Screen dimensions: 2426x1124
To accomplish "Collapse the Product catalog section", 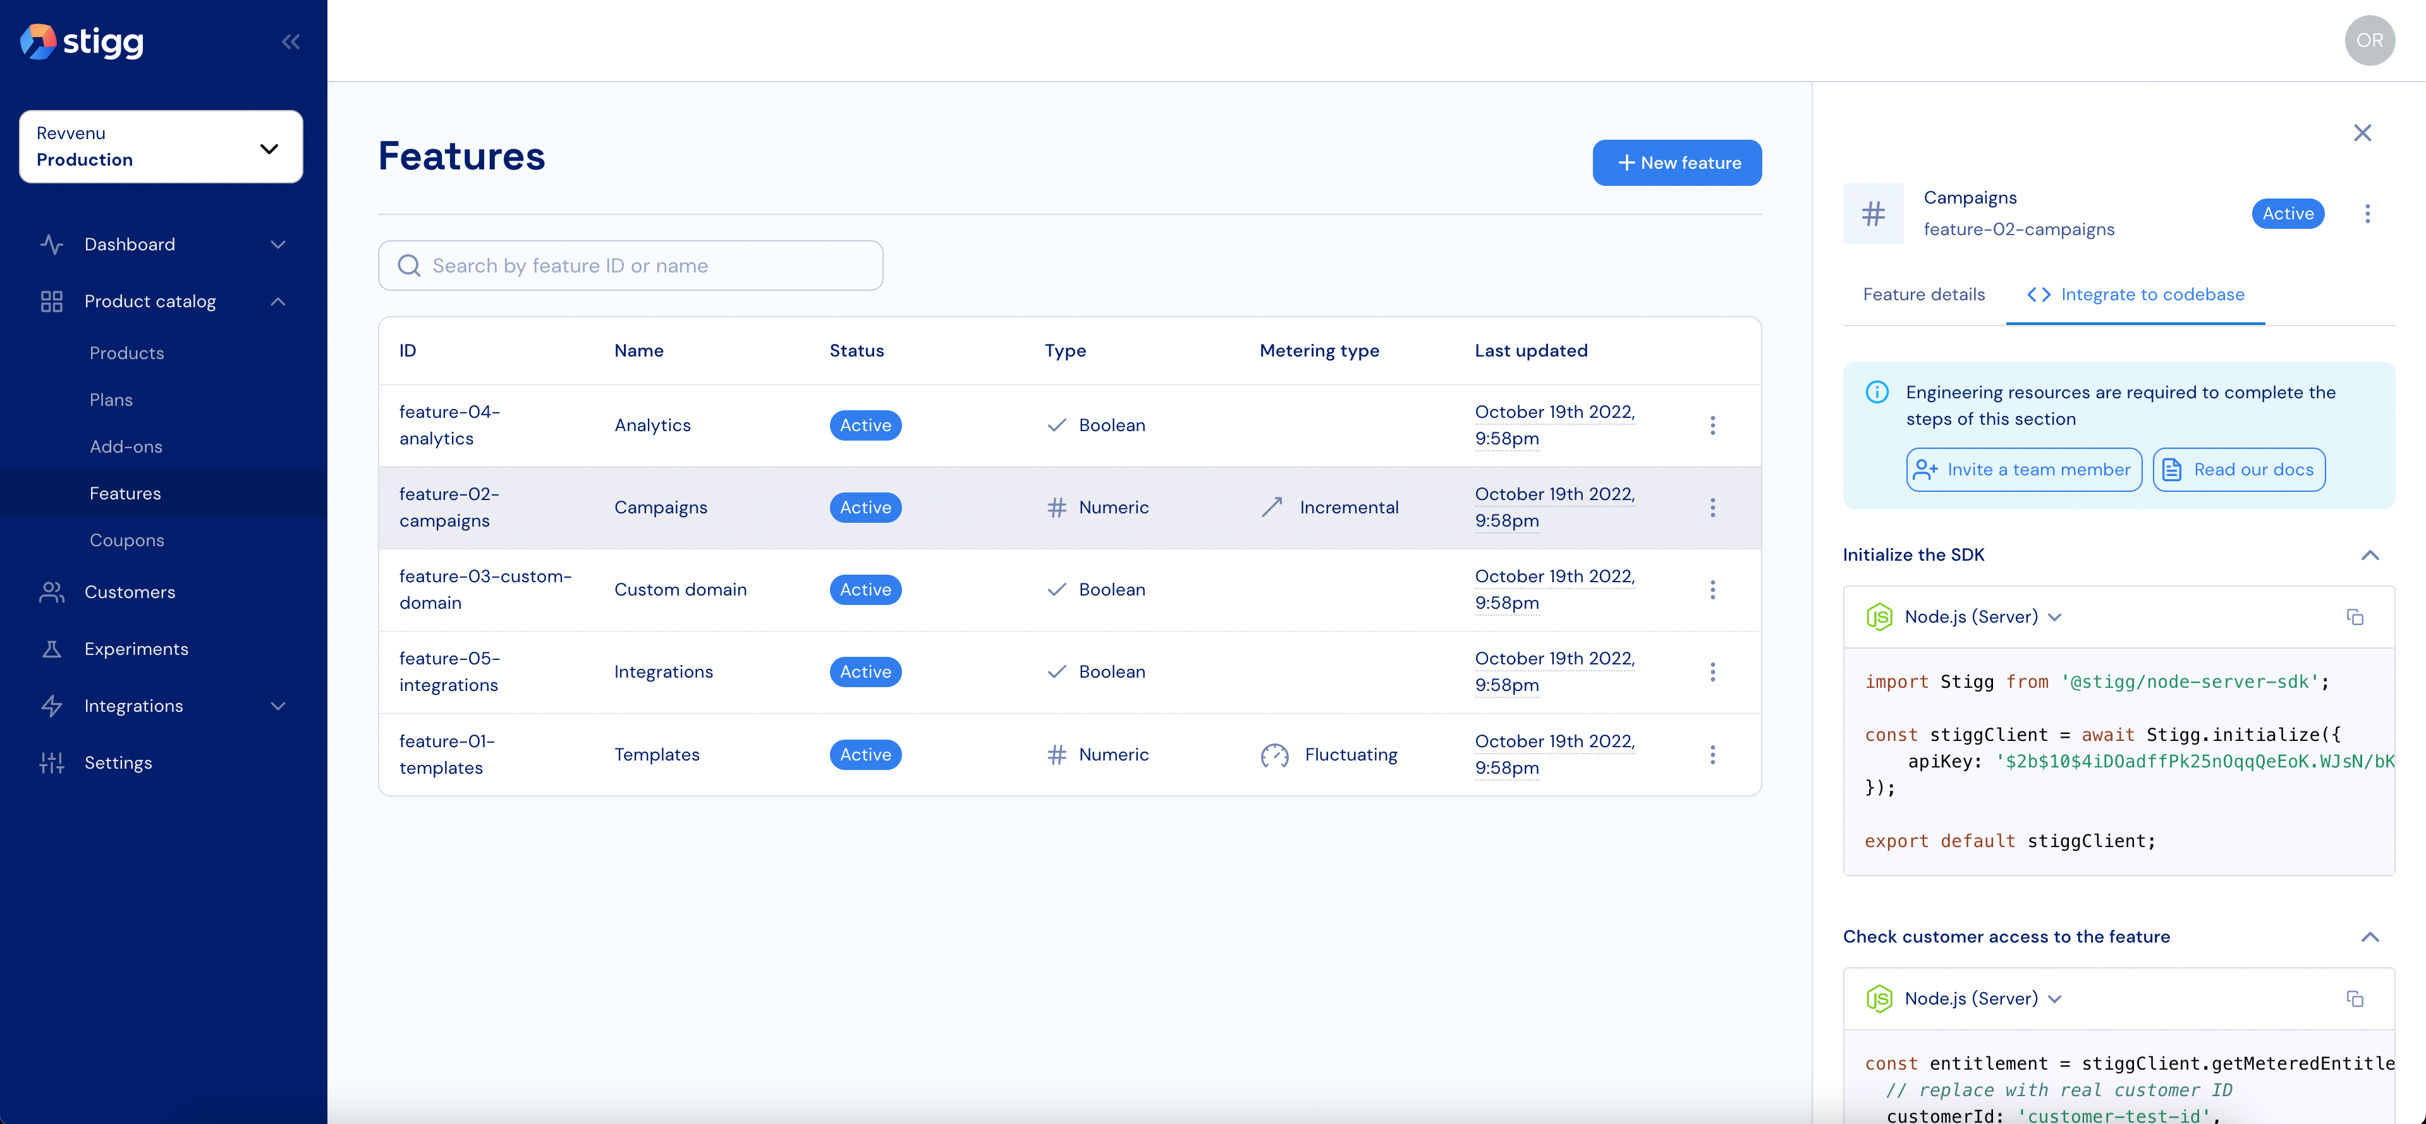I will click(x=278, y=302).
